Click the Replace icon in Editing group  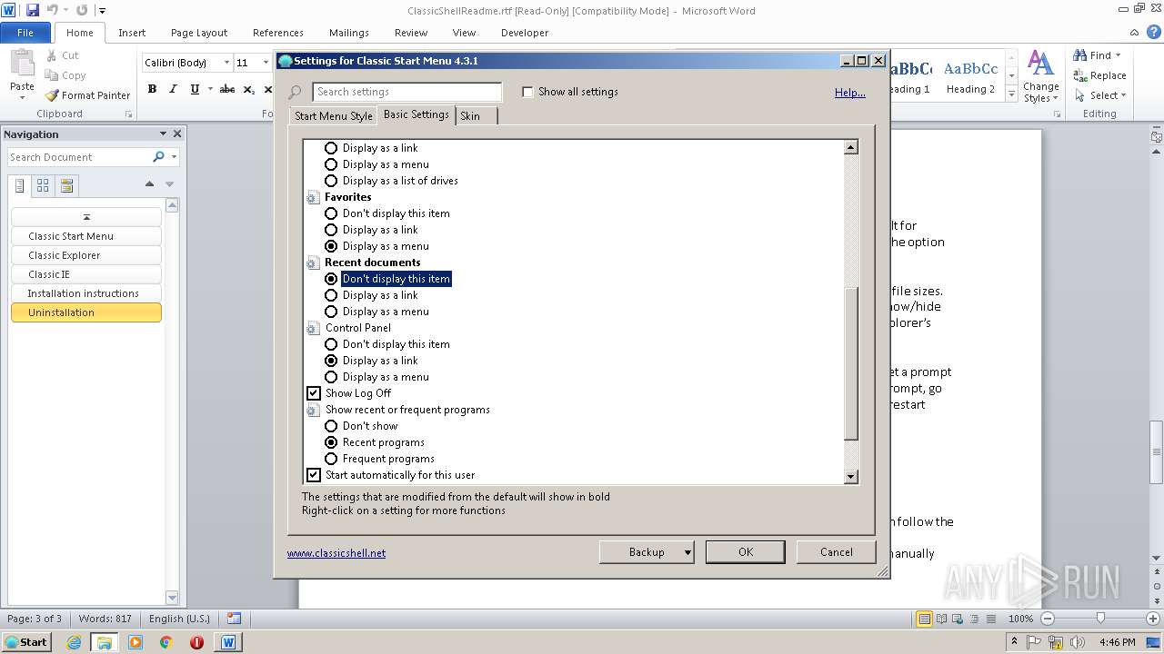tap(1080, 75)
